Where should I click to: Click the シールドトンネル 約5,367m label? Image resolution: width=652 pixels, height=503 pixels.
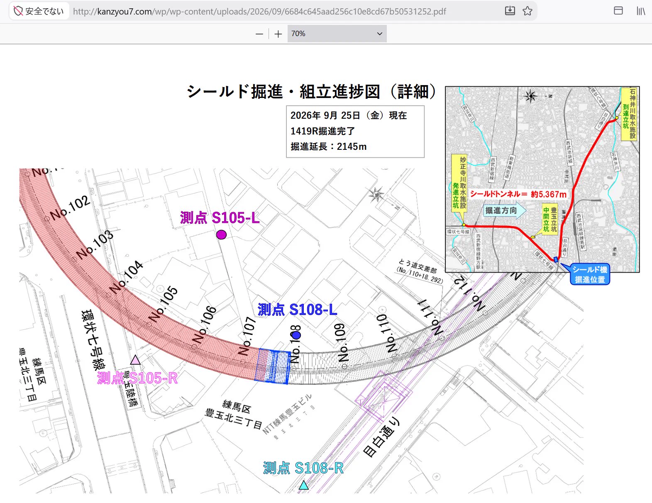tap(518, 194)
